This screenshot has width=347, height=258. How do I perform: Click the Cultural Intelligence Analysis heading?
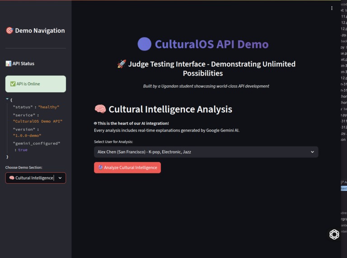tap(170, 109)
